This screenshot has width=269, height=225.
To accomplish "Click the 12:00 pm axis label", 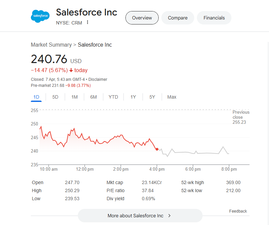I will tap(85, 169).
